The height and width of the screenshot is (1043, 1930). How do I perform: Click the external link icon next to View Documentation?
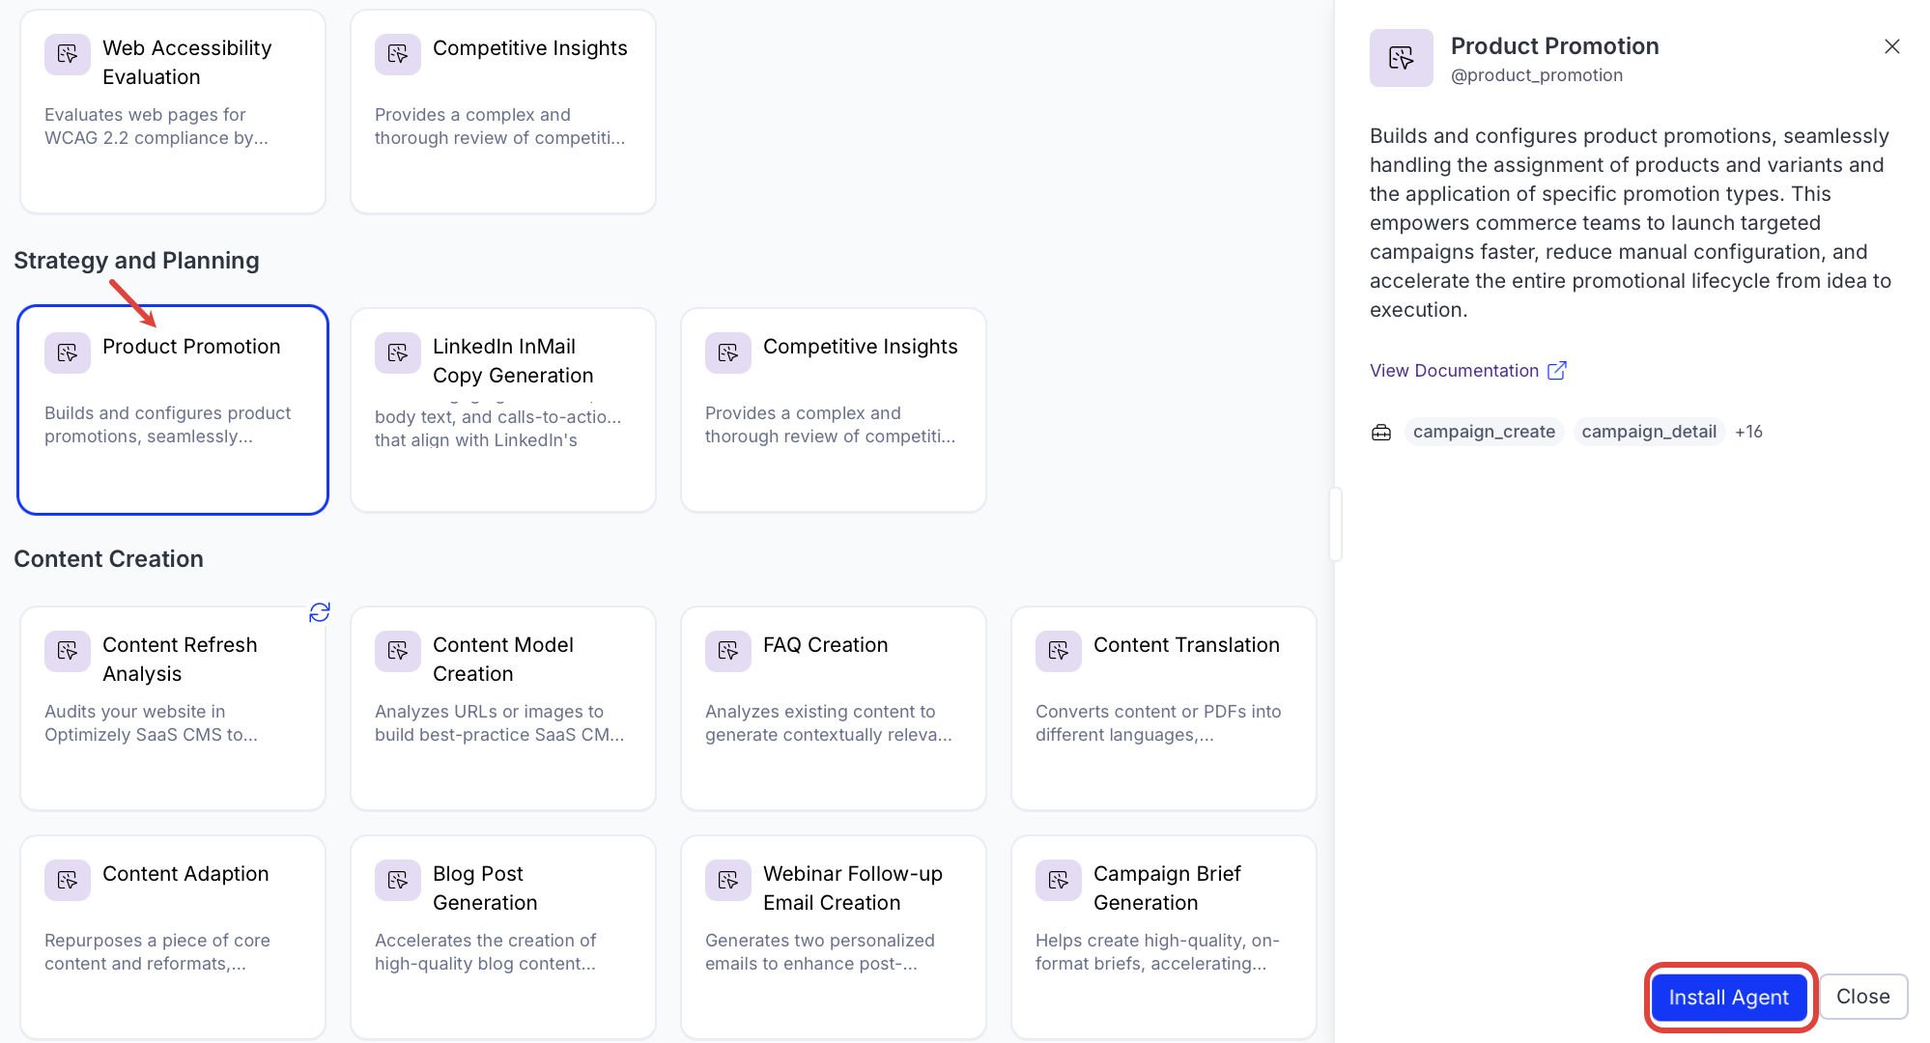pyautogui.click(x=1557, y=371)
